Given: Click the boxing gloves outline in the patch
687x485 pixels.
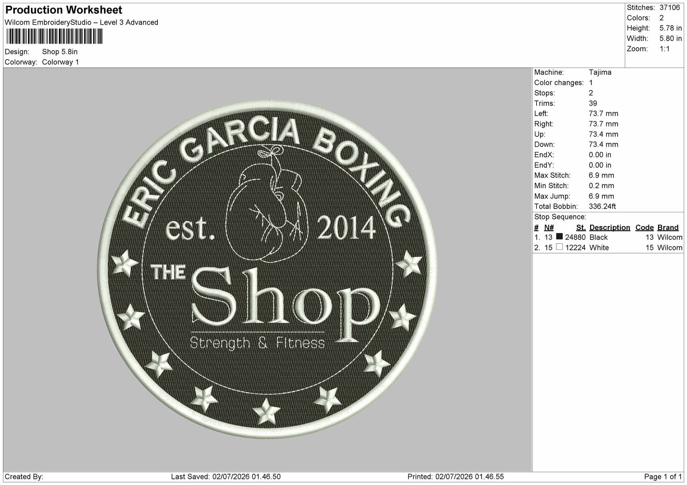Looking at the screenshot, I should pos(266,204).
